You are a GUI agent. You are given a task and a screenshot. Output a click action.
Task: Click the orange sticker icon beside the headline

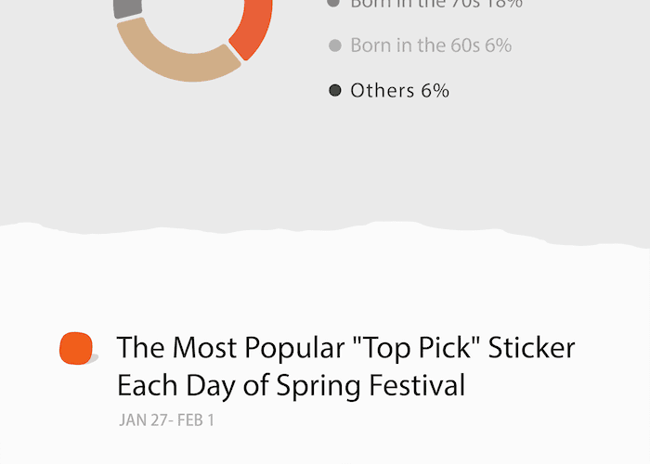[x=76, y=348]
